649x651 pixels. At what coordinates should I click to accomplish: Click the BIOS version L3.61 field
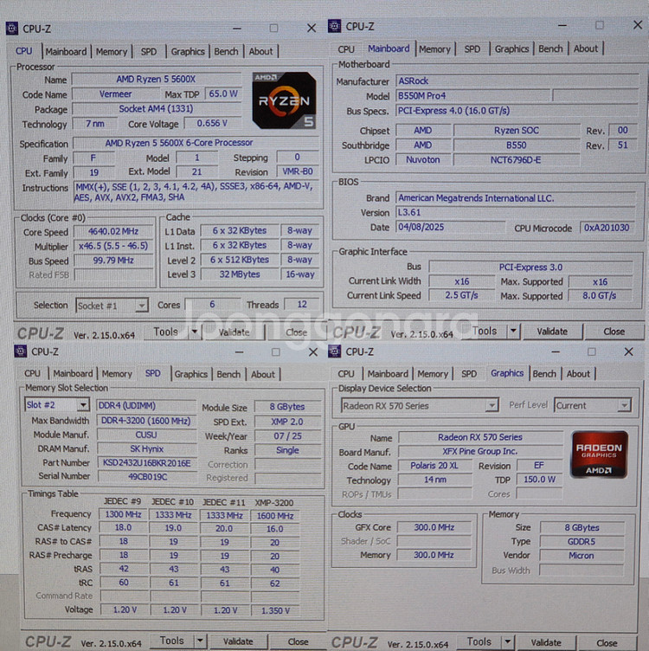[516, 213]
